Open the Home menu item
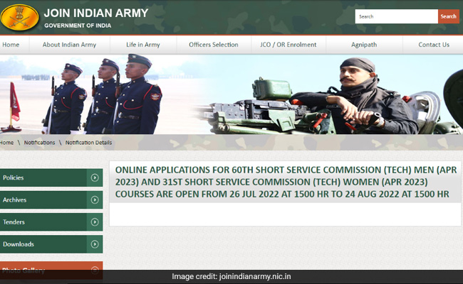The width and height of the screenshot is (463, 284). (11, 45)
